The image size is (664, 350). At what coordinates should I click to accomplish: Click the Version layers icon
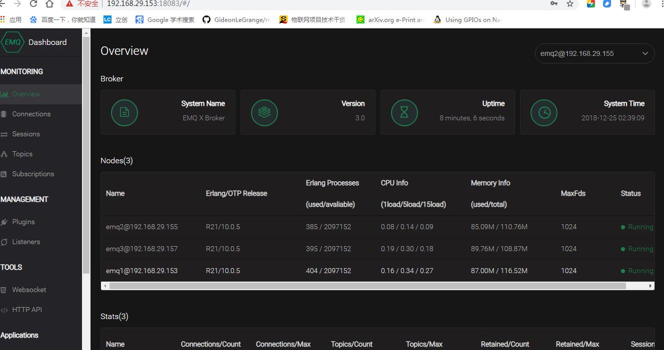click(x=264, y=112)
